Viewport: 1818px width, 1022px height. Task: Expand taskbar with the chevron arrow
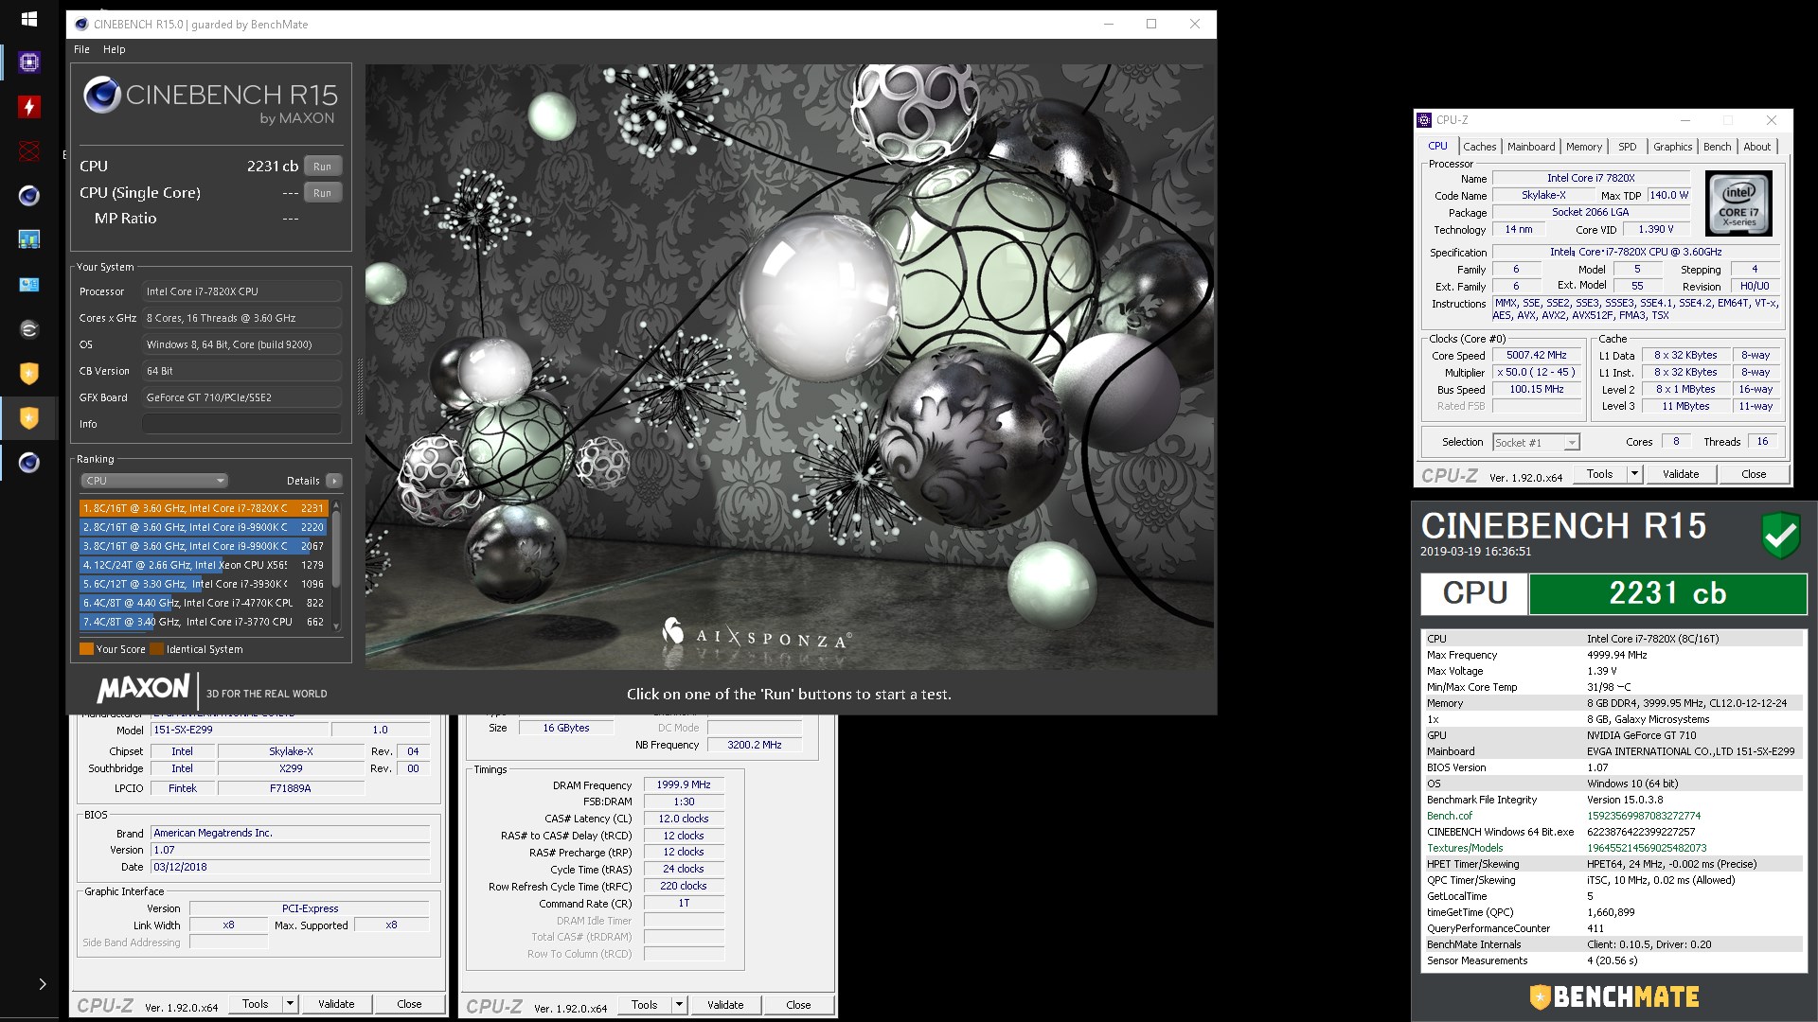[x=43, y=984]
